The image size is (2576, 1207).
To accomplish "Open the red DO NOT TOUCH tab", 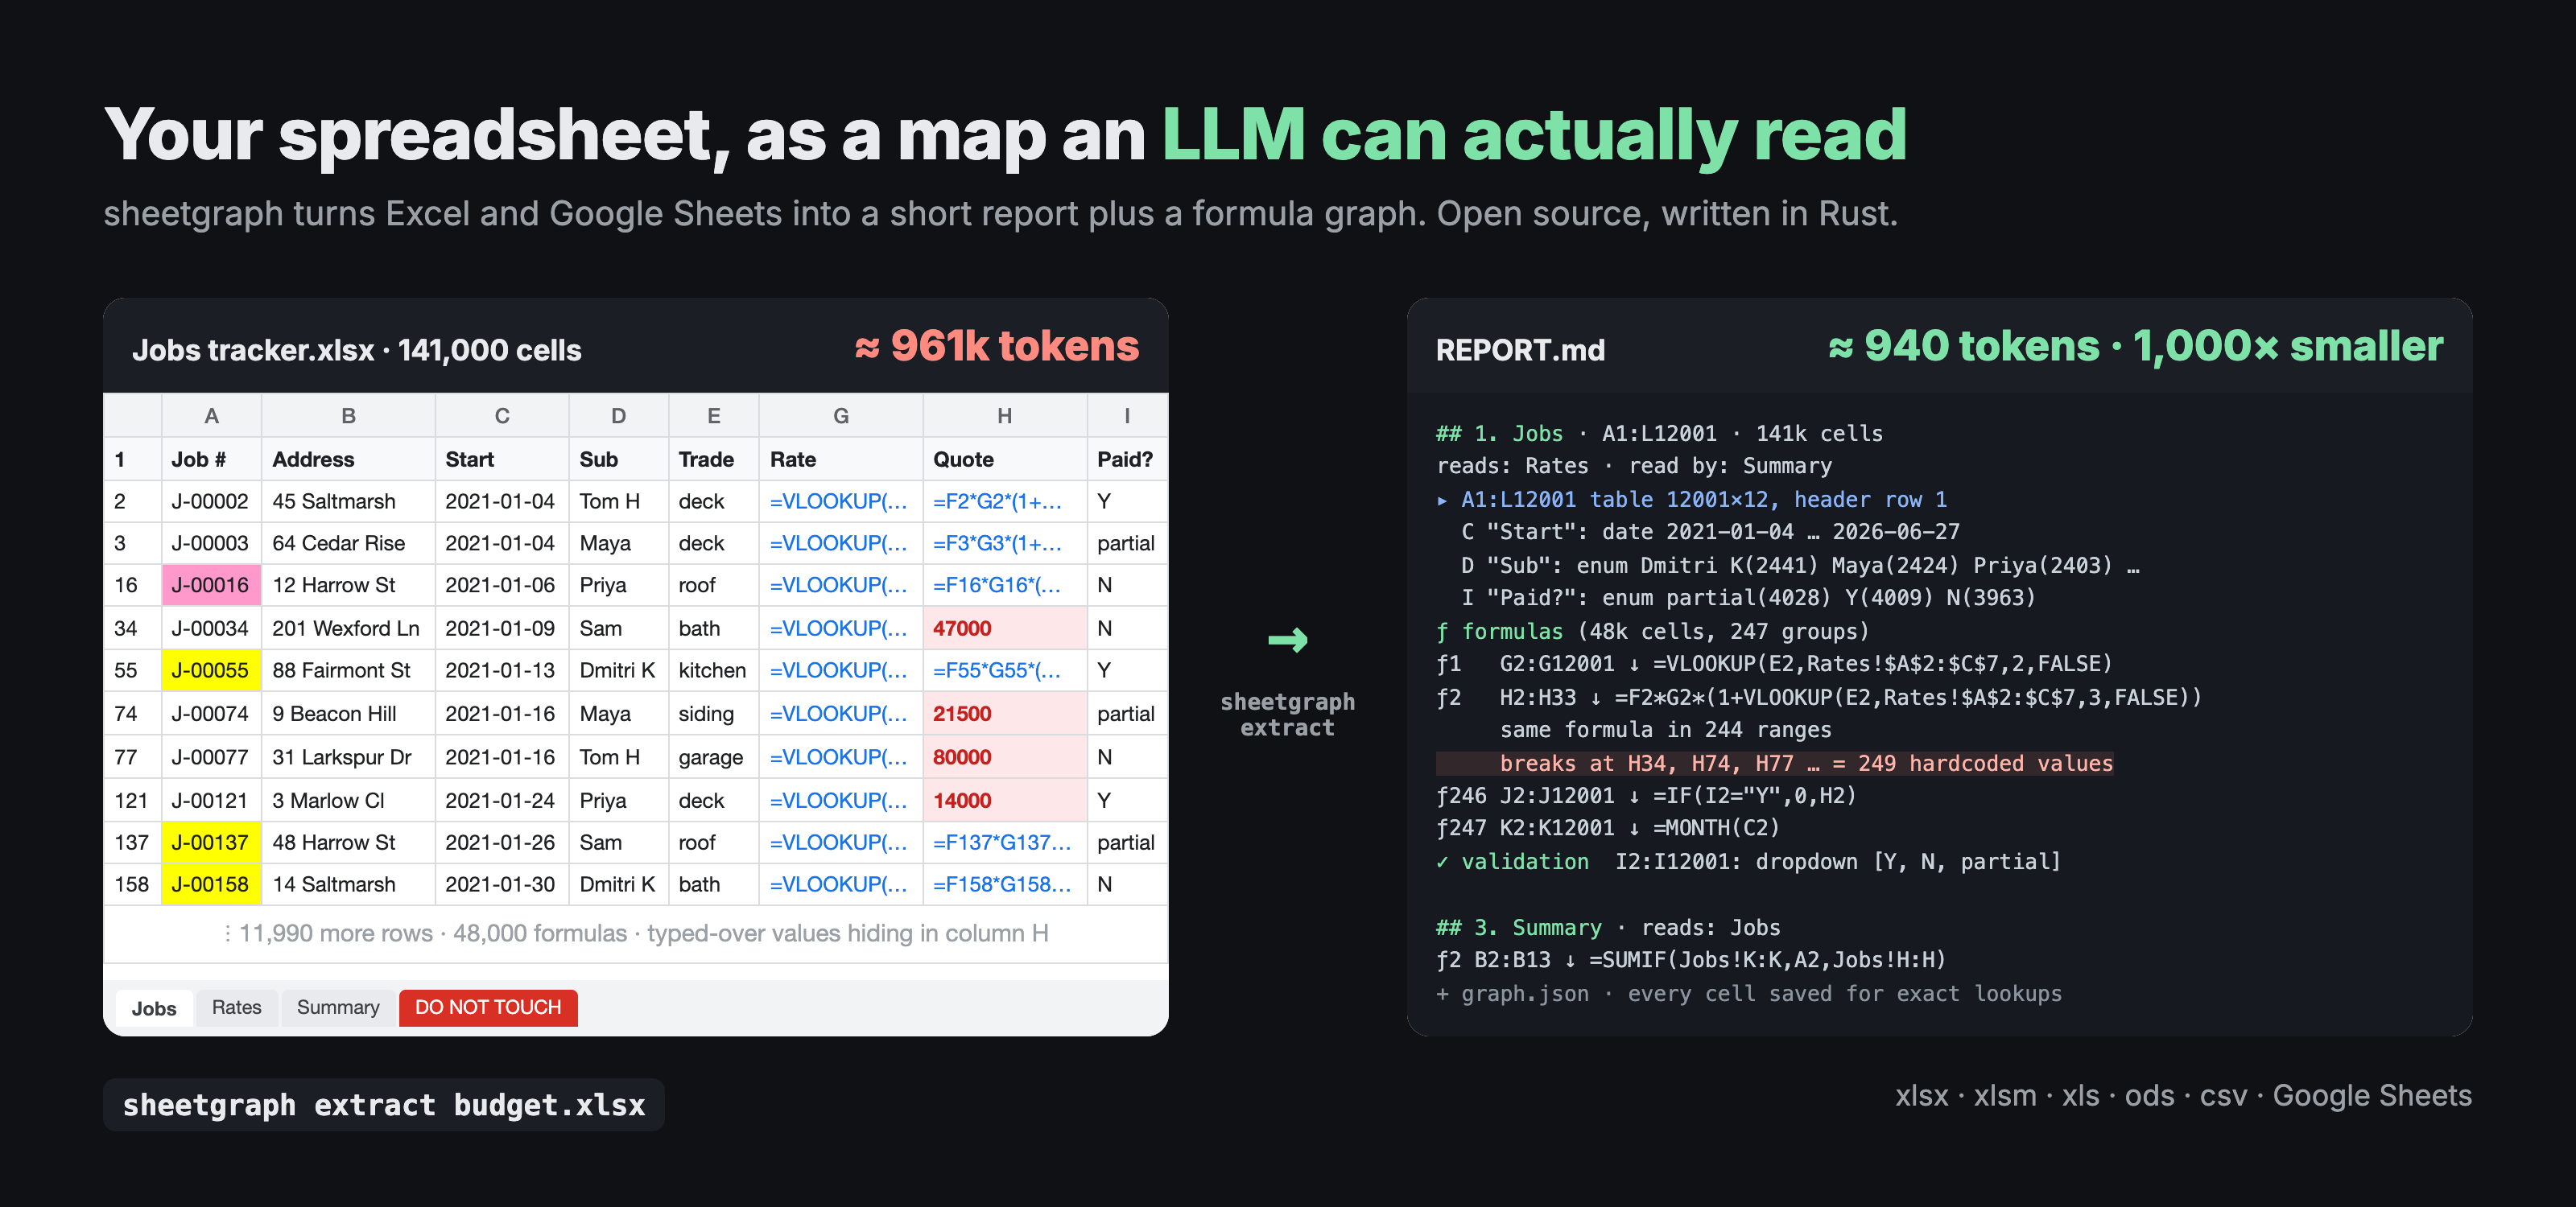I will coord(488,1007).
